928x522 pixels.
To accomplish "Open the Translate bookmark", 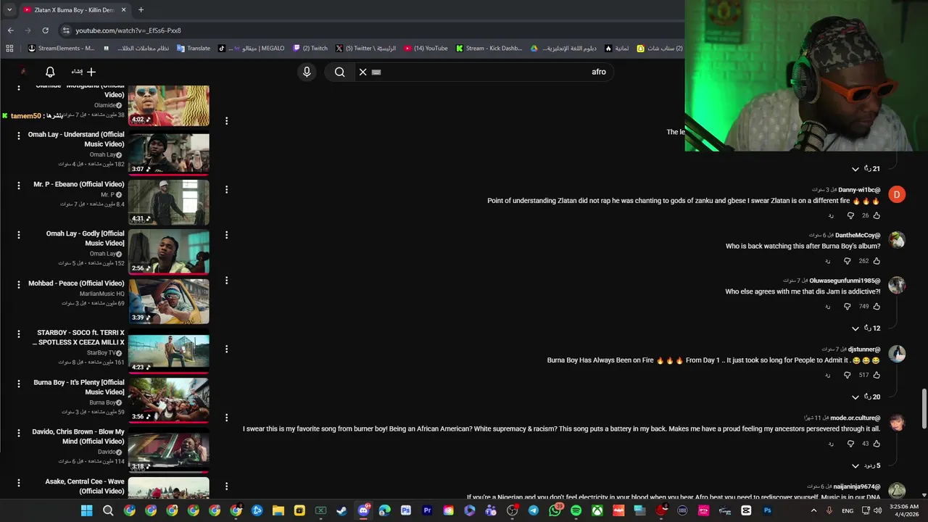I will (194, 49).
